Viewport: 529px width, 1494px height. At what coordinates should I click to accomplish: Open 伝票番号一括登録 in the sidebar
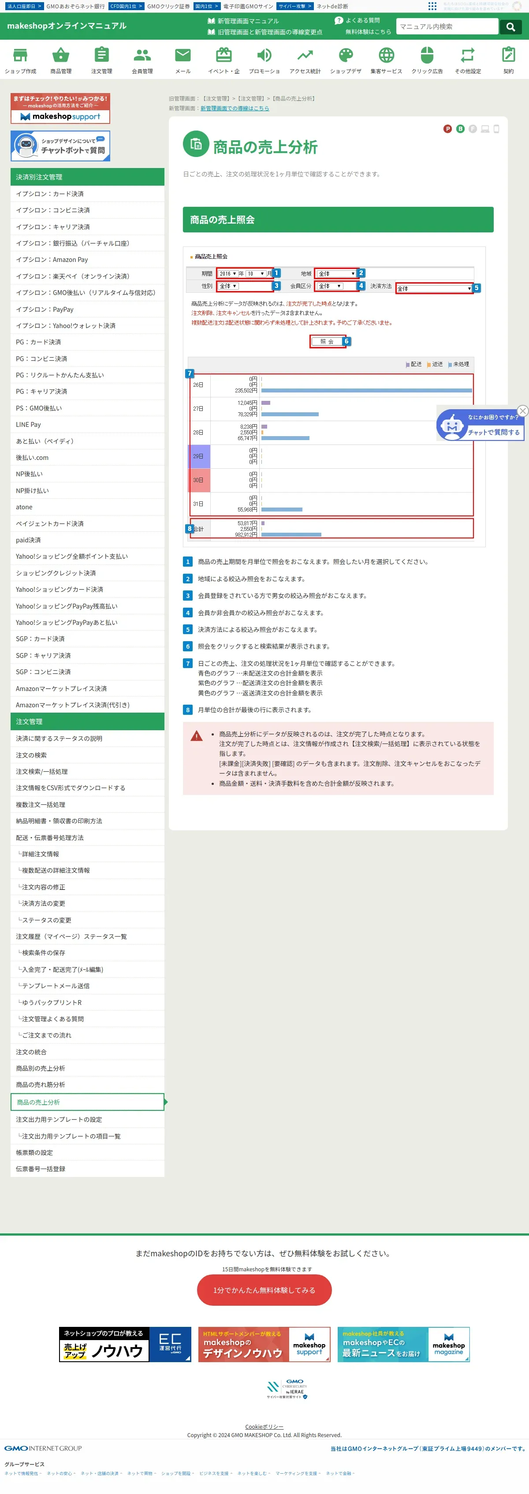[x=88, y=1169]
